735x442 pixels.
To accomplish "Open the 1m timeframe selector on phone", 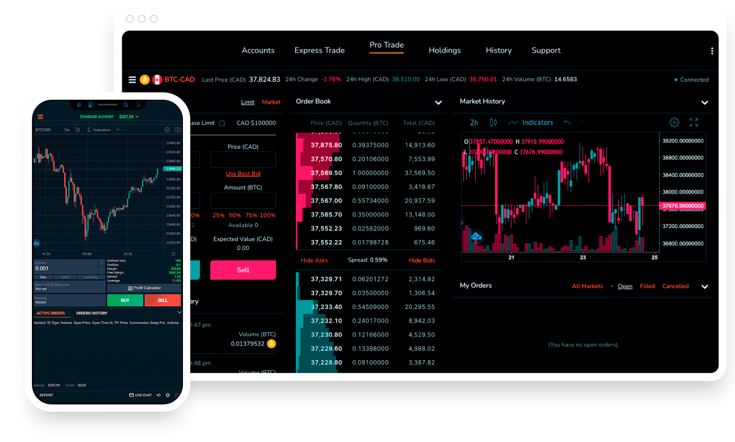I will click(x=67, y=129).
